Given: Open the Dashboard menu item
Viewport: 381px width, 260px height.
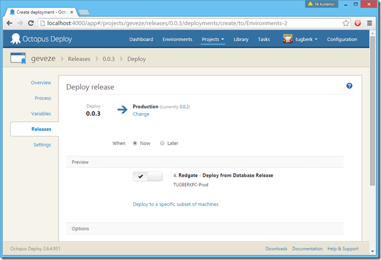Looking at the screenshot, I should pos(141,40).
